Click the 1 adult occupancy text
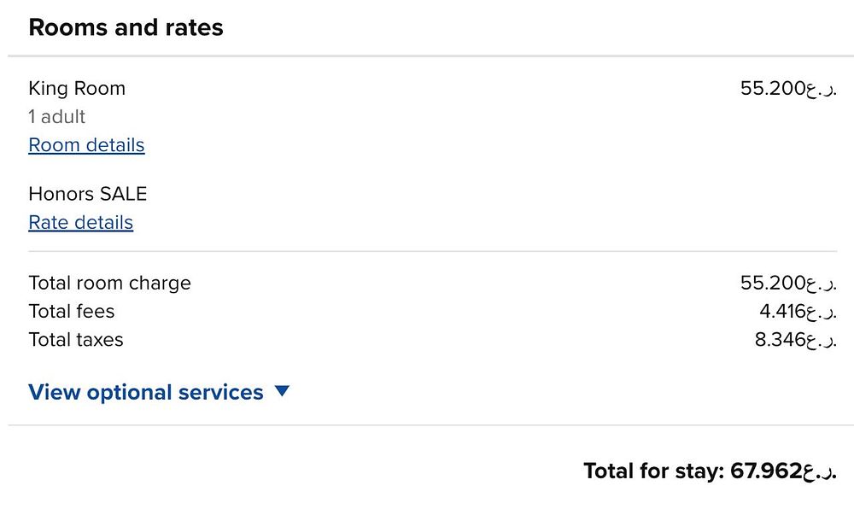 tap(57, 117)
